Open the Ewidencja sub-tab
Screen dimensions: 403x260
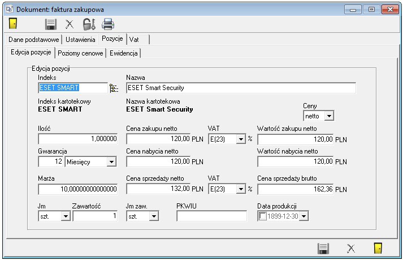[123, 53]
